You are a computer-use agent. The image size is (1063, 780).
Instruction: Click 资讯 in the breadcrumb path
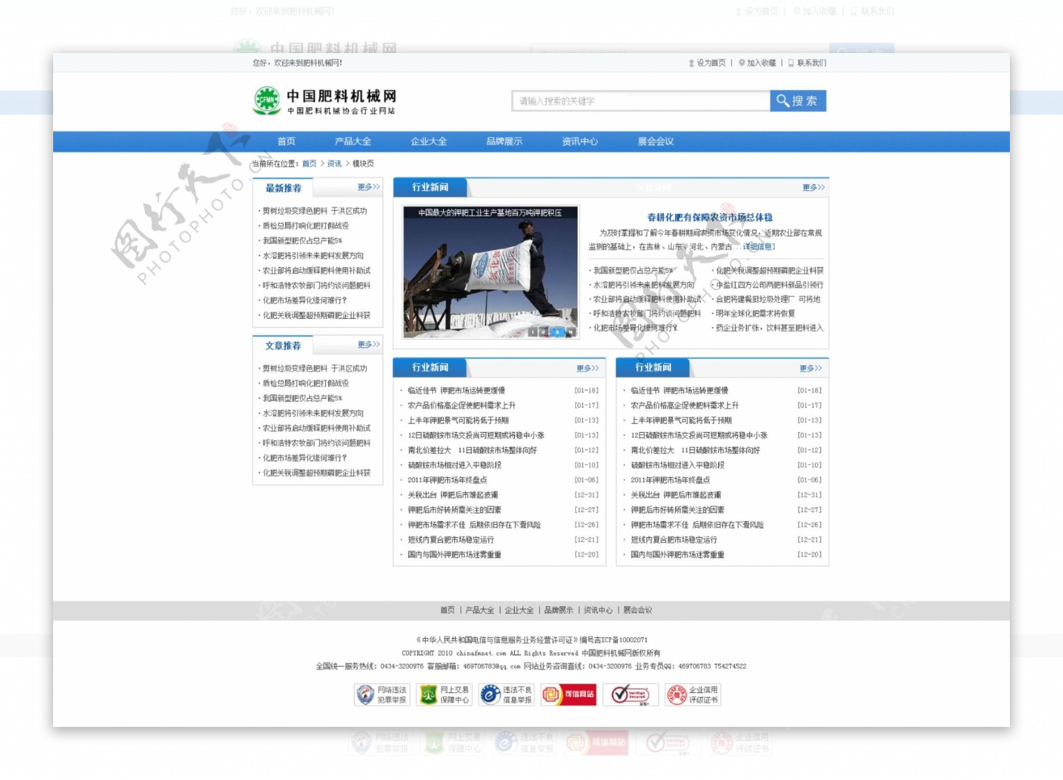[x=334, y=164]
